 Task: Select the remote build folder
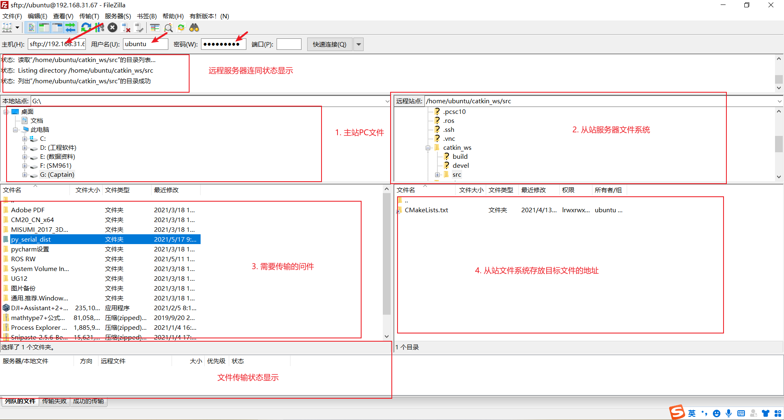[x=460, y=157]
